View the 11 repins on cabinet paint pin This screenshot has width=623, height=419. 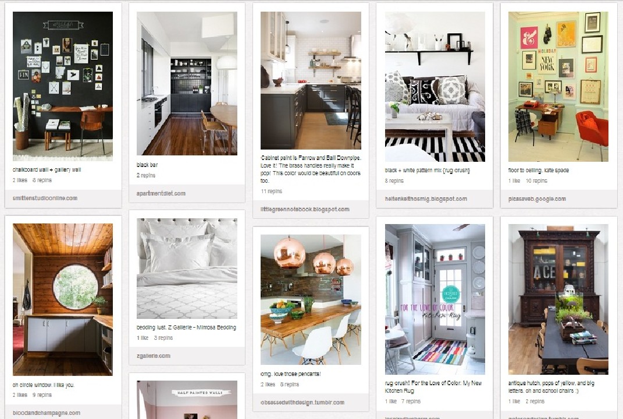272,191
